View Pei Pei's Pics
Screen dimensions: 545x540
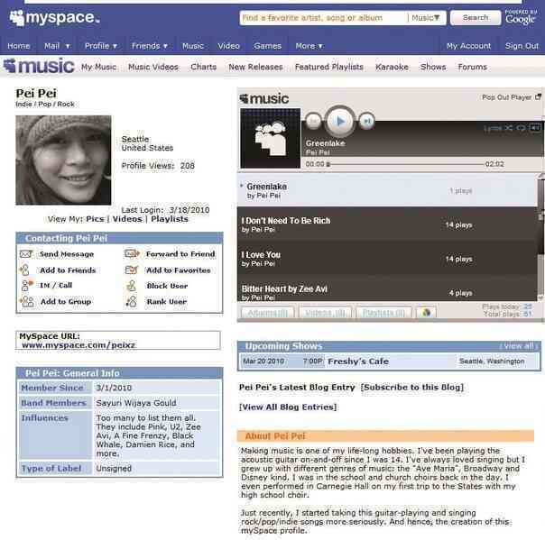(x=95, y=219)
